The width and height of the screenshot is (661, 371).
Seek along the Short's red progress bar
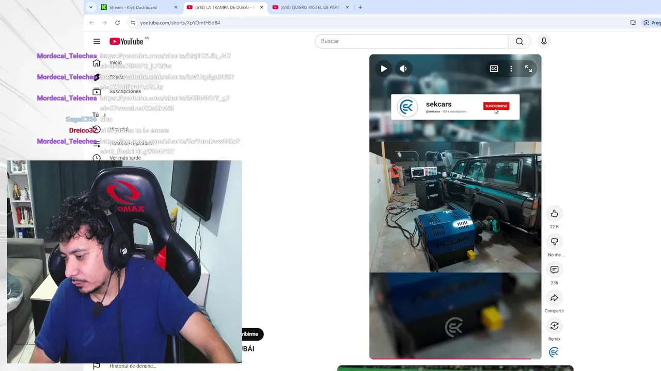[x=455, y=359]
